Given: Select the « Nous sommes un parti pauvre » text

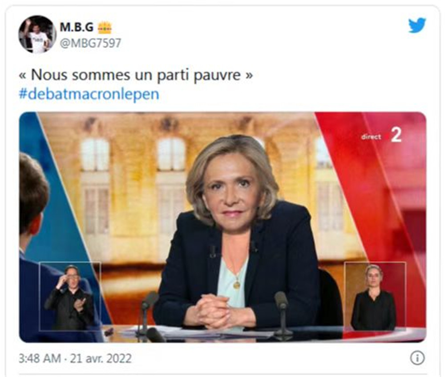Looking at the screenshot, I should (x=136, y=75).
